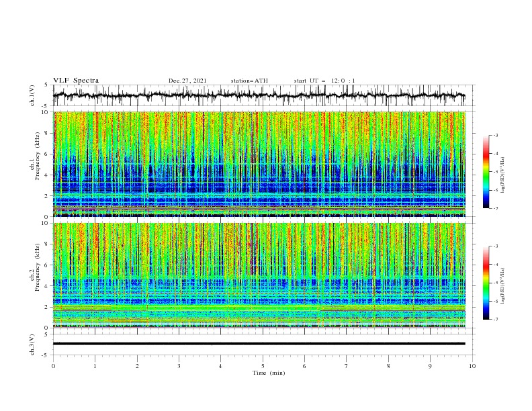Click time axis tick label "9"
The image size is (532, 411).
click(x=430, y=366)
